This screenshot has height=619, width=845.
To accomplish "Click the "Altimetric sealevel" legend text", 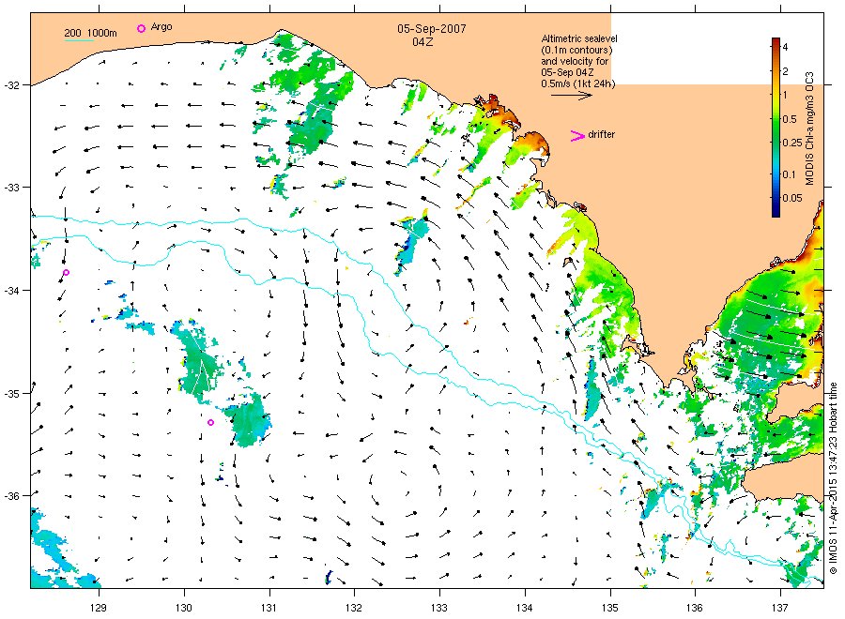I will pos(579,38).
